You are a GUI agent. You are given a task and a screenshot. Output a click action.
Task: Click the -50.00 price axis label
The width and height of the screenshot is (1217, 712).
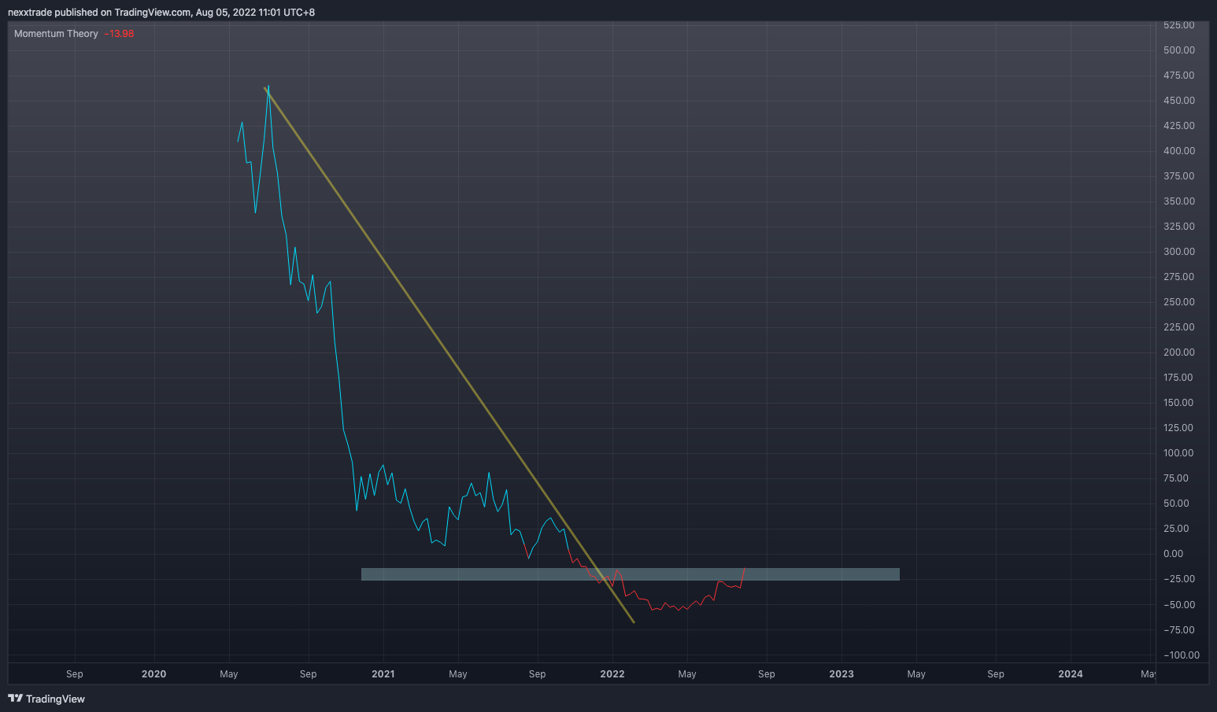point(1178,605)
